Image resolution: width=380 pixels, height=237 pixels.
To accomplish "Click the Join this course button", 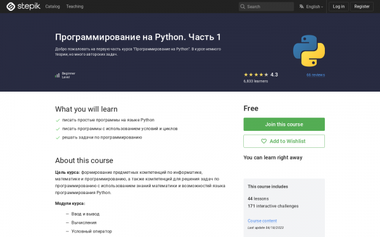I will pyautogui.click(x=284, y=125).
